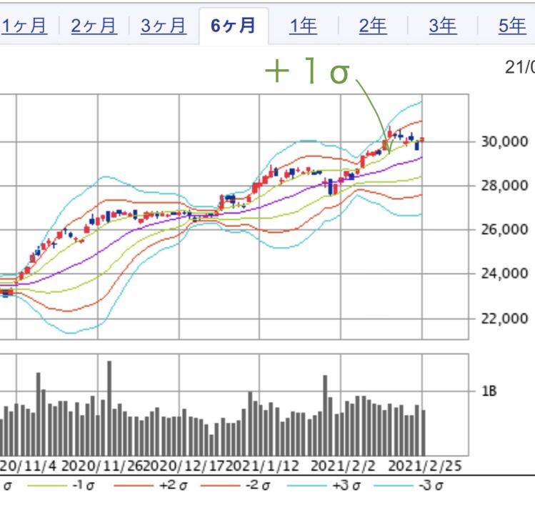Select the 2年 range tab
535x517 pixels.
coord(373,26)
